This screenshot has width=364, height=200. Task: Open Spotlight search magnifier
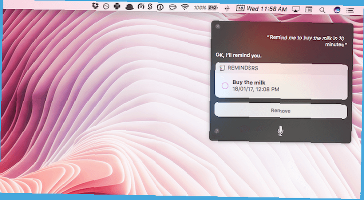click(322, 10)
